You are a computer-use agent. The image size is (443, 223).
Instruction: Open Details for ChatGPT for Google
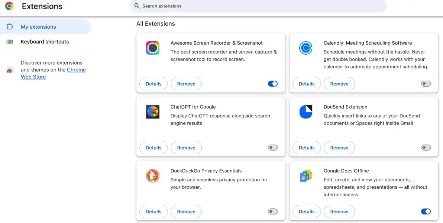pos(153,148)
